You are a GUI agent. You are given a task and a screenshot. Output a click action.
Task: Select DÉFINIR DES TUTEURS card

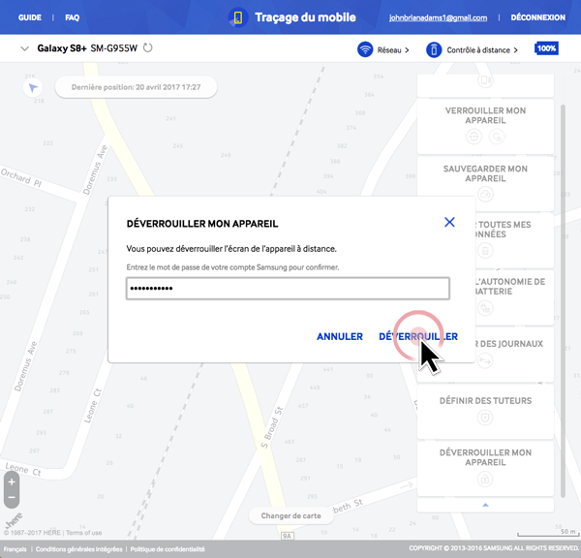[x=485, y=412]
